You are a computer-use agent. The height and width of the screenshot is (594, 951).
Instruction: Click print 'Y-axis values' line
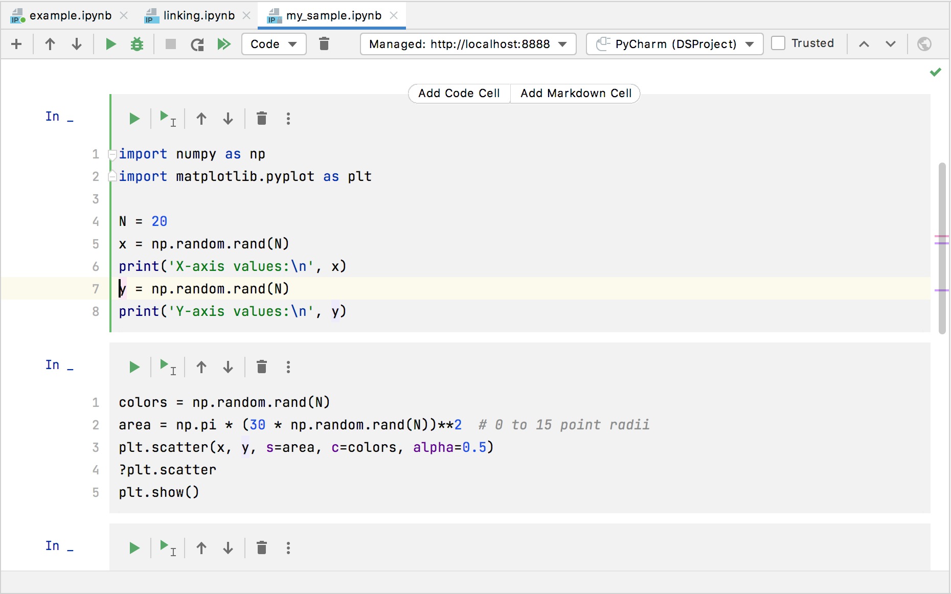point(233,311)
